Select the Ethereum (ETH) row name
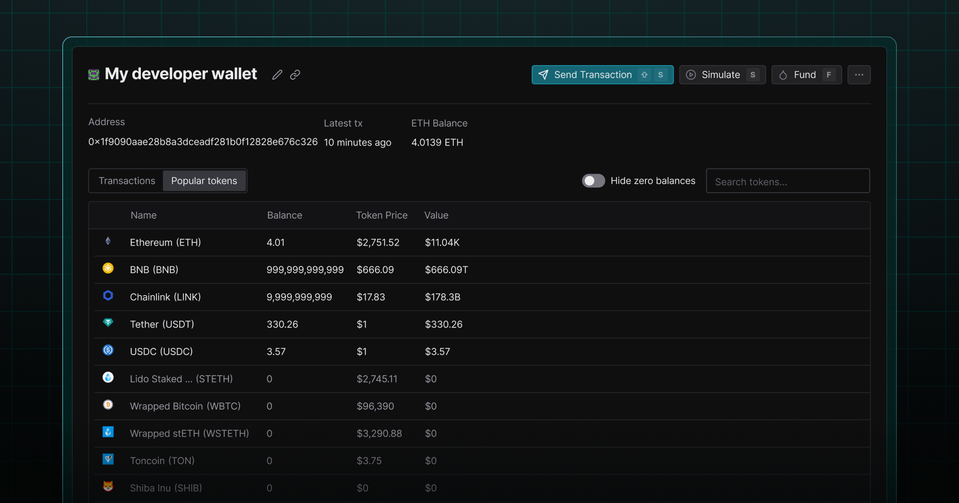 pyautogui.click(x=165, y=243)
